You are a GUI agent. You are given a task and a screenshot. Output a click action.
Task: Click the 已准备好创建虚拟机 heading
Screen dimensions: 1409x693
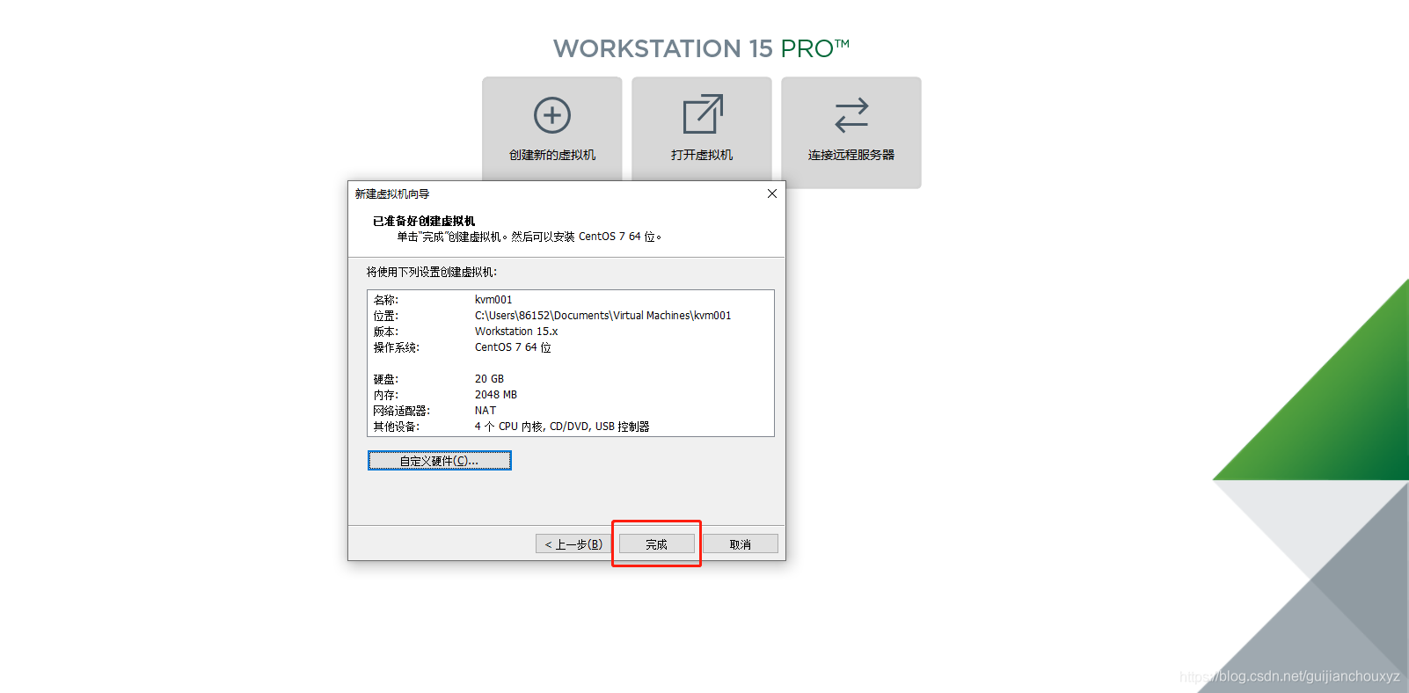coord(424,221)
